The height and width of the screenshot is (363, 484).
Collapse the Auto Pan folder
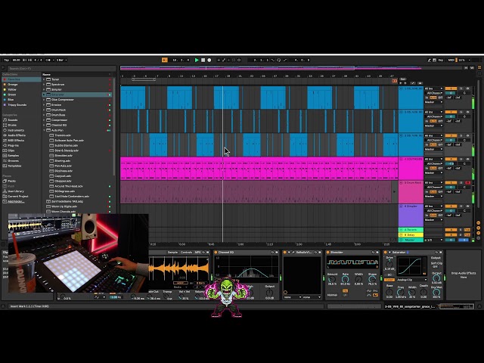point(44,130)
